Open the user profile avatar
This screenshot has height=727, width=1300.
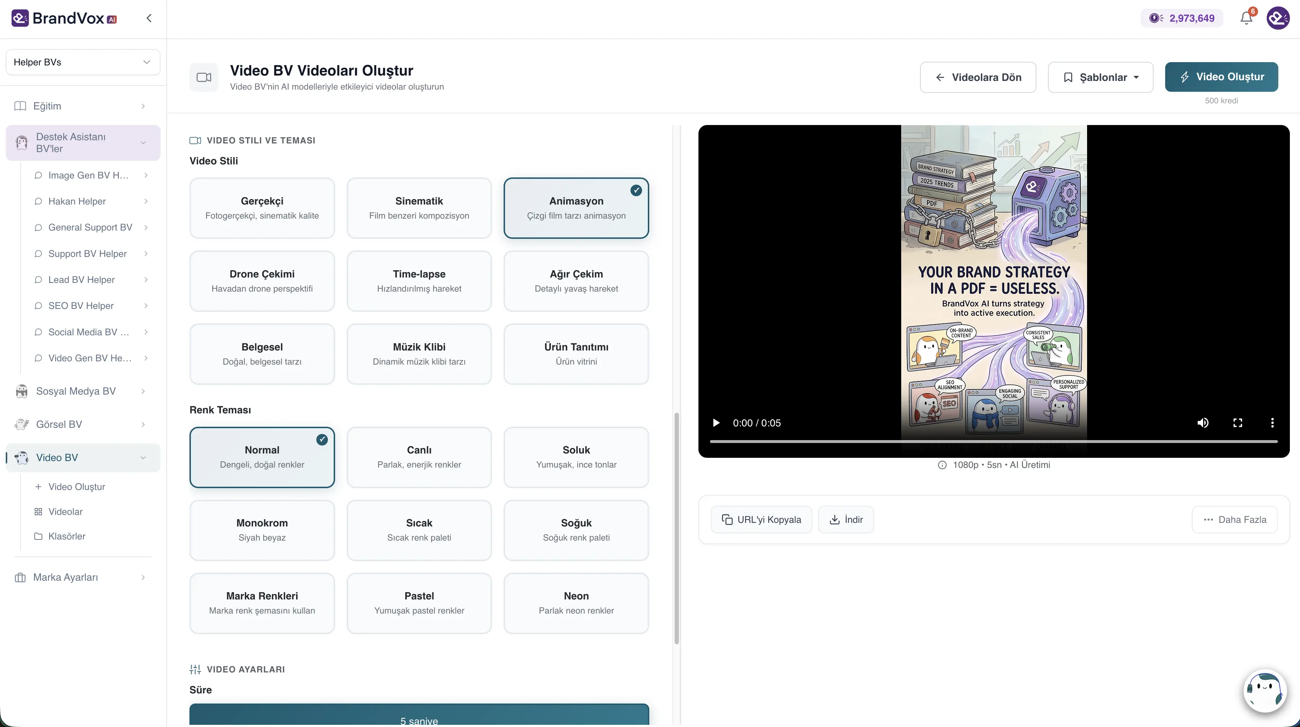pos(1278,18)
